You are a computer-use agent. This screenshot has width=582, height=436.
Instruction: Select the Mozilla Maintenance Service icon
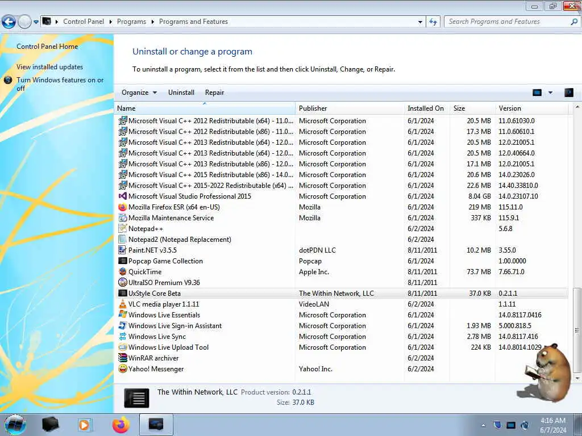point(123,217)
